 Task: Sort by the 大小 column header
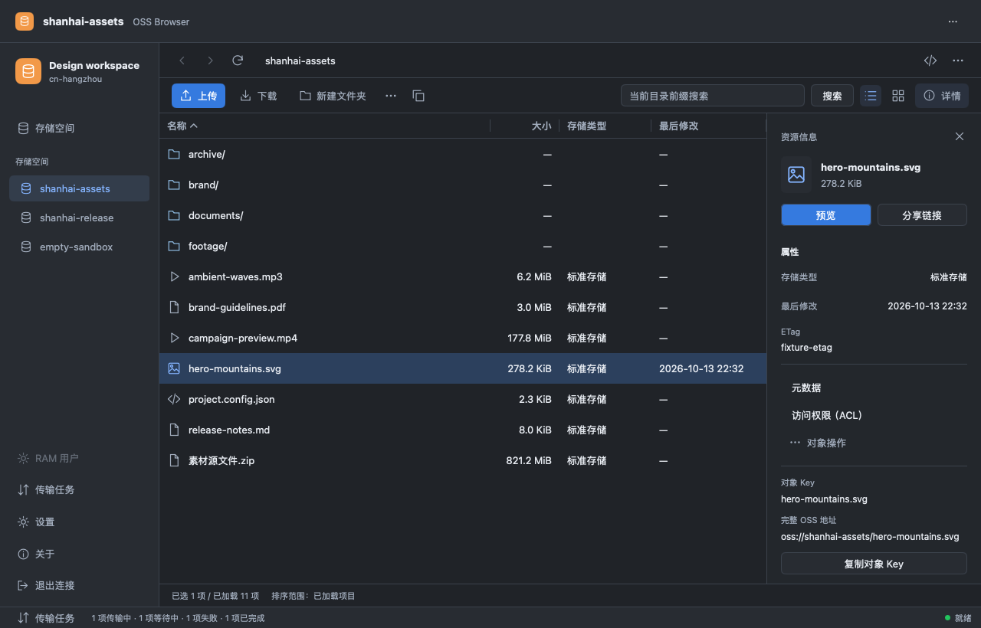(541, 126)
